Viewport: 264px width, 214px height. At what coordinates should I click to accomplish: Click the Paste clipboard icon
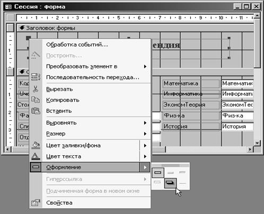36,111
